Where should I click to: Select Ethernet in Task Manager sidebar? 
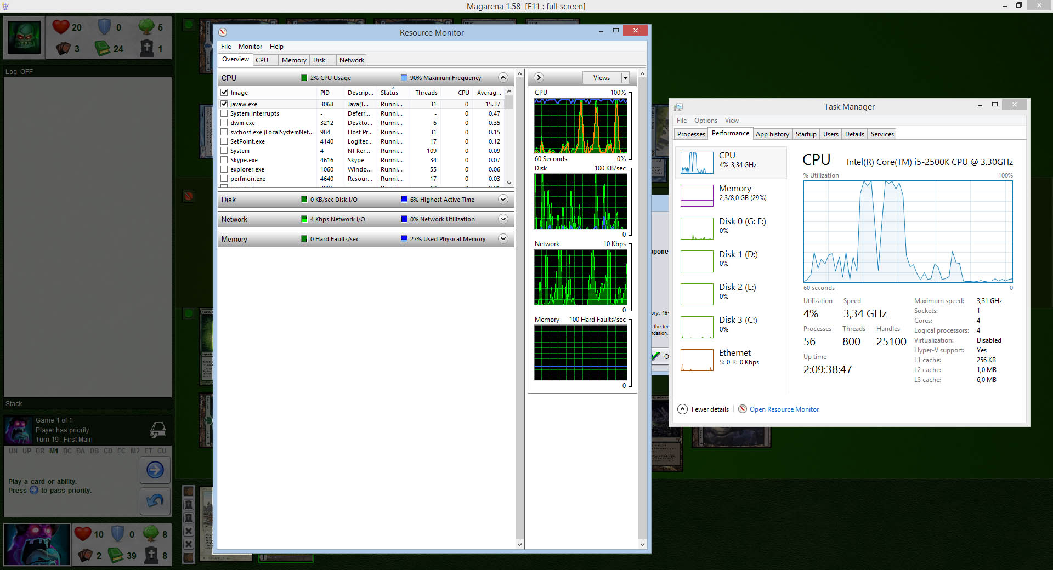point(734,357)
